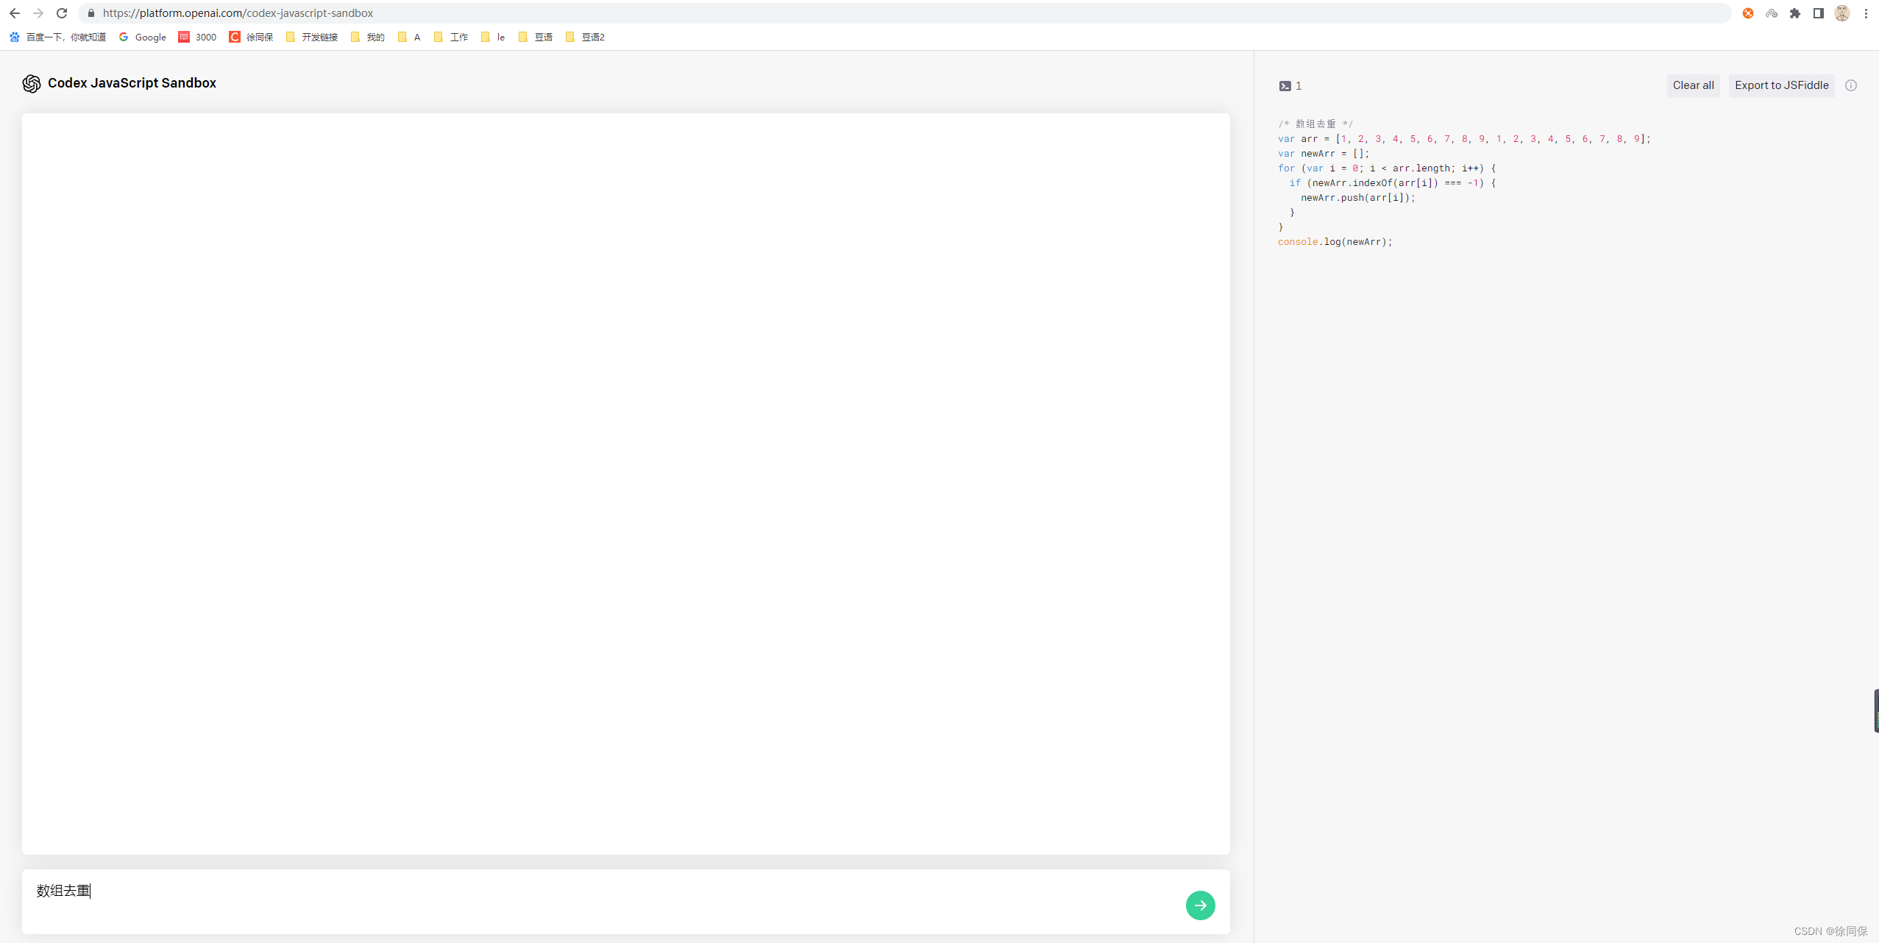
Task: Click the orange extension icon
Action: [x=1748, y=13]
